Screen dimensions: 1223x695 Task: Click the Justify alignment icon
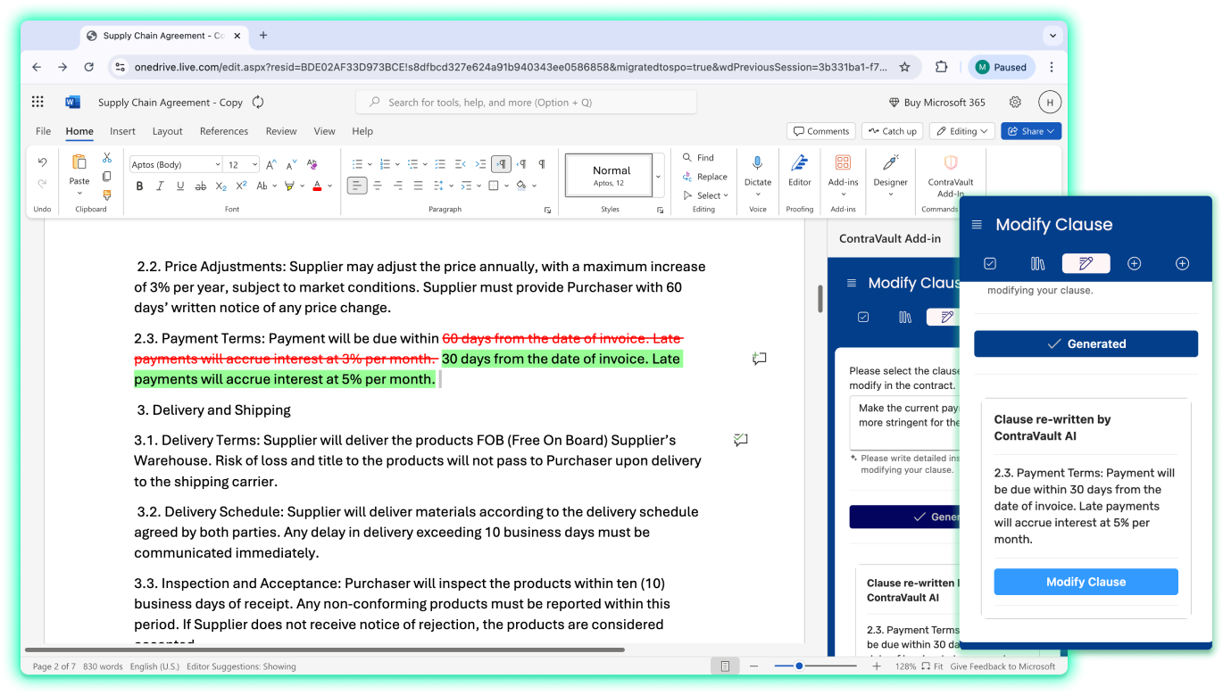coord(418,186)
